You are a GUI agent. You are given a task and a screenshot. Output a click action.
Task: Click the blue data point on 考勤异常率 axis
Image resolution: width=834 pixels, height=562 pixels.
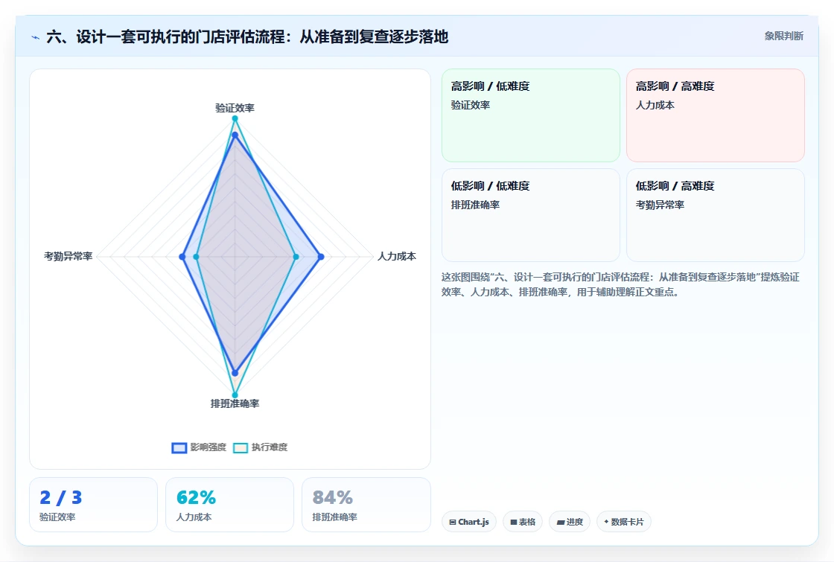coord(182,257)
